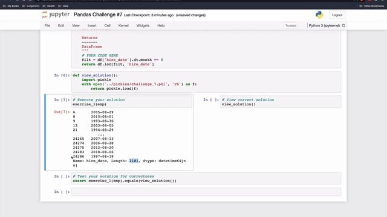Click the # YOUR CODE HERE comment

pos(100,55)
